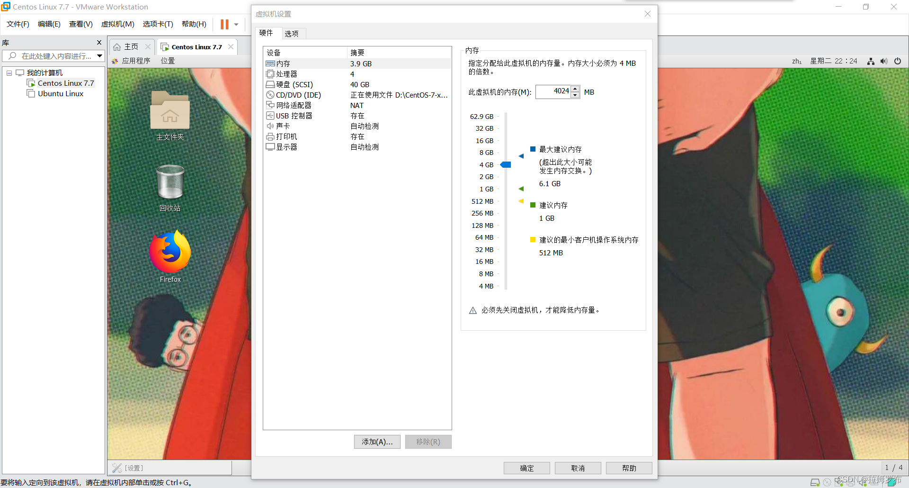Close the 库 library panel

[99, 42]
